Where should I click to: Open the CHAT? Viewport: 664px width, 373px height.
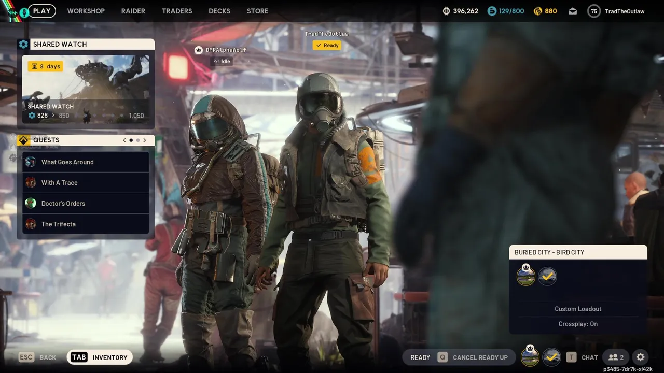coord(590,357)
